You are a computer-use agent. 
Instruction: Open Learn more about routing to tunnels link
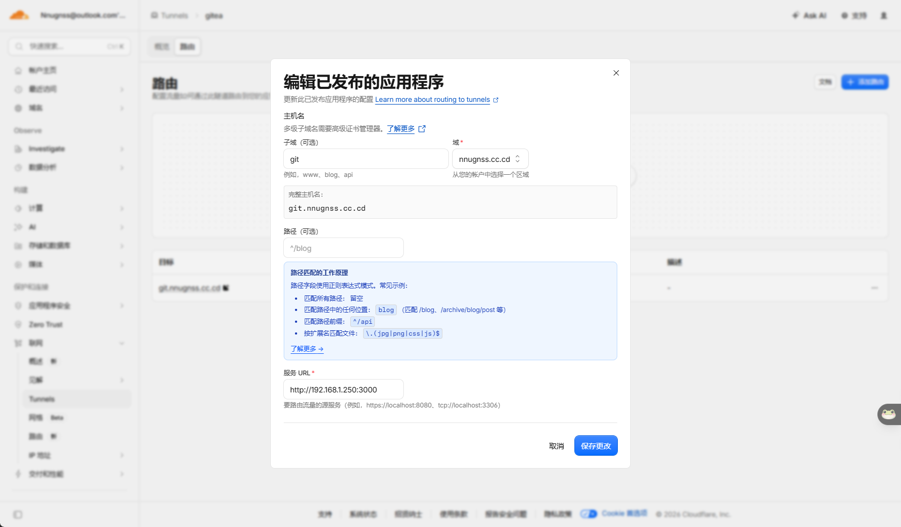pos(432,100)
